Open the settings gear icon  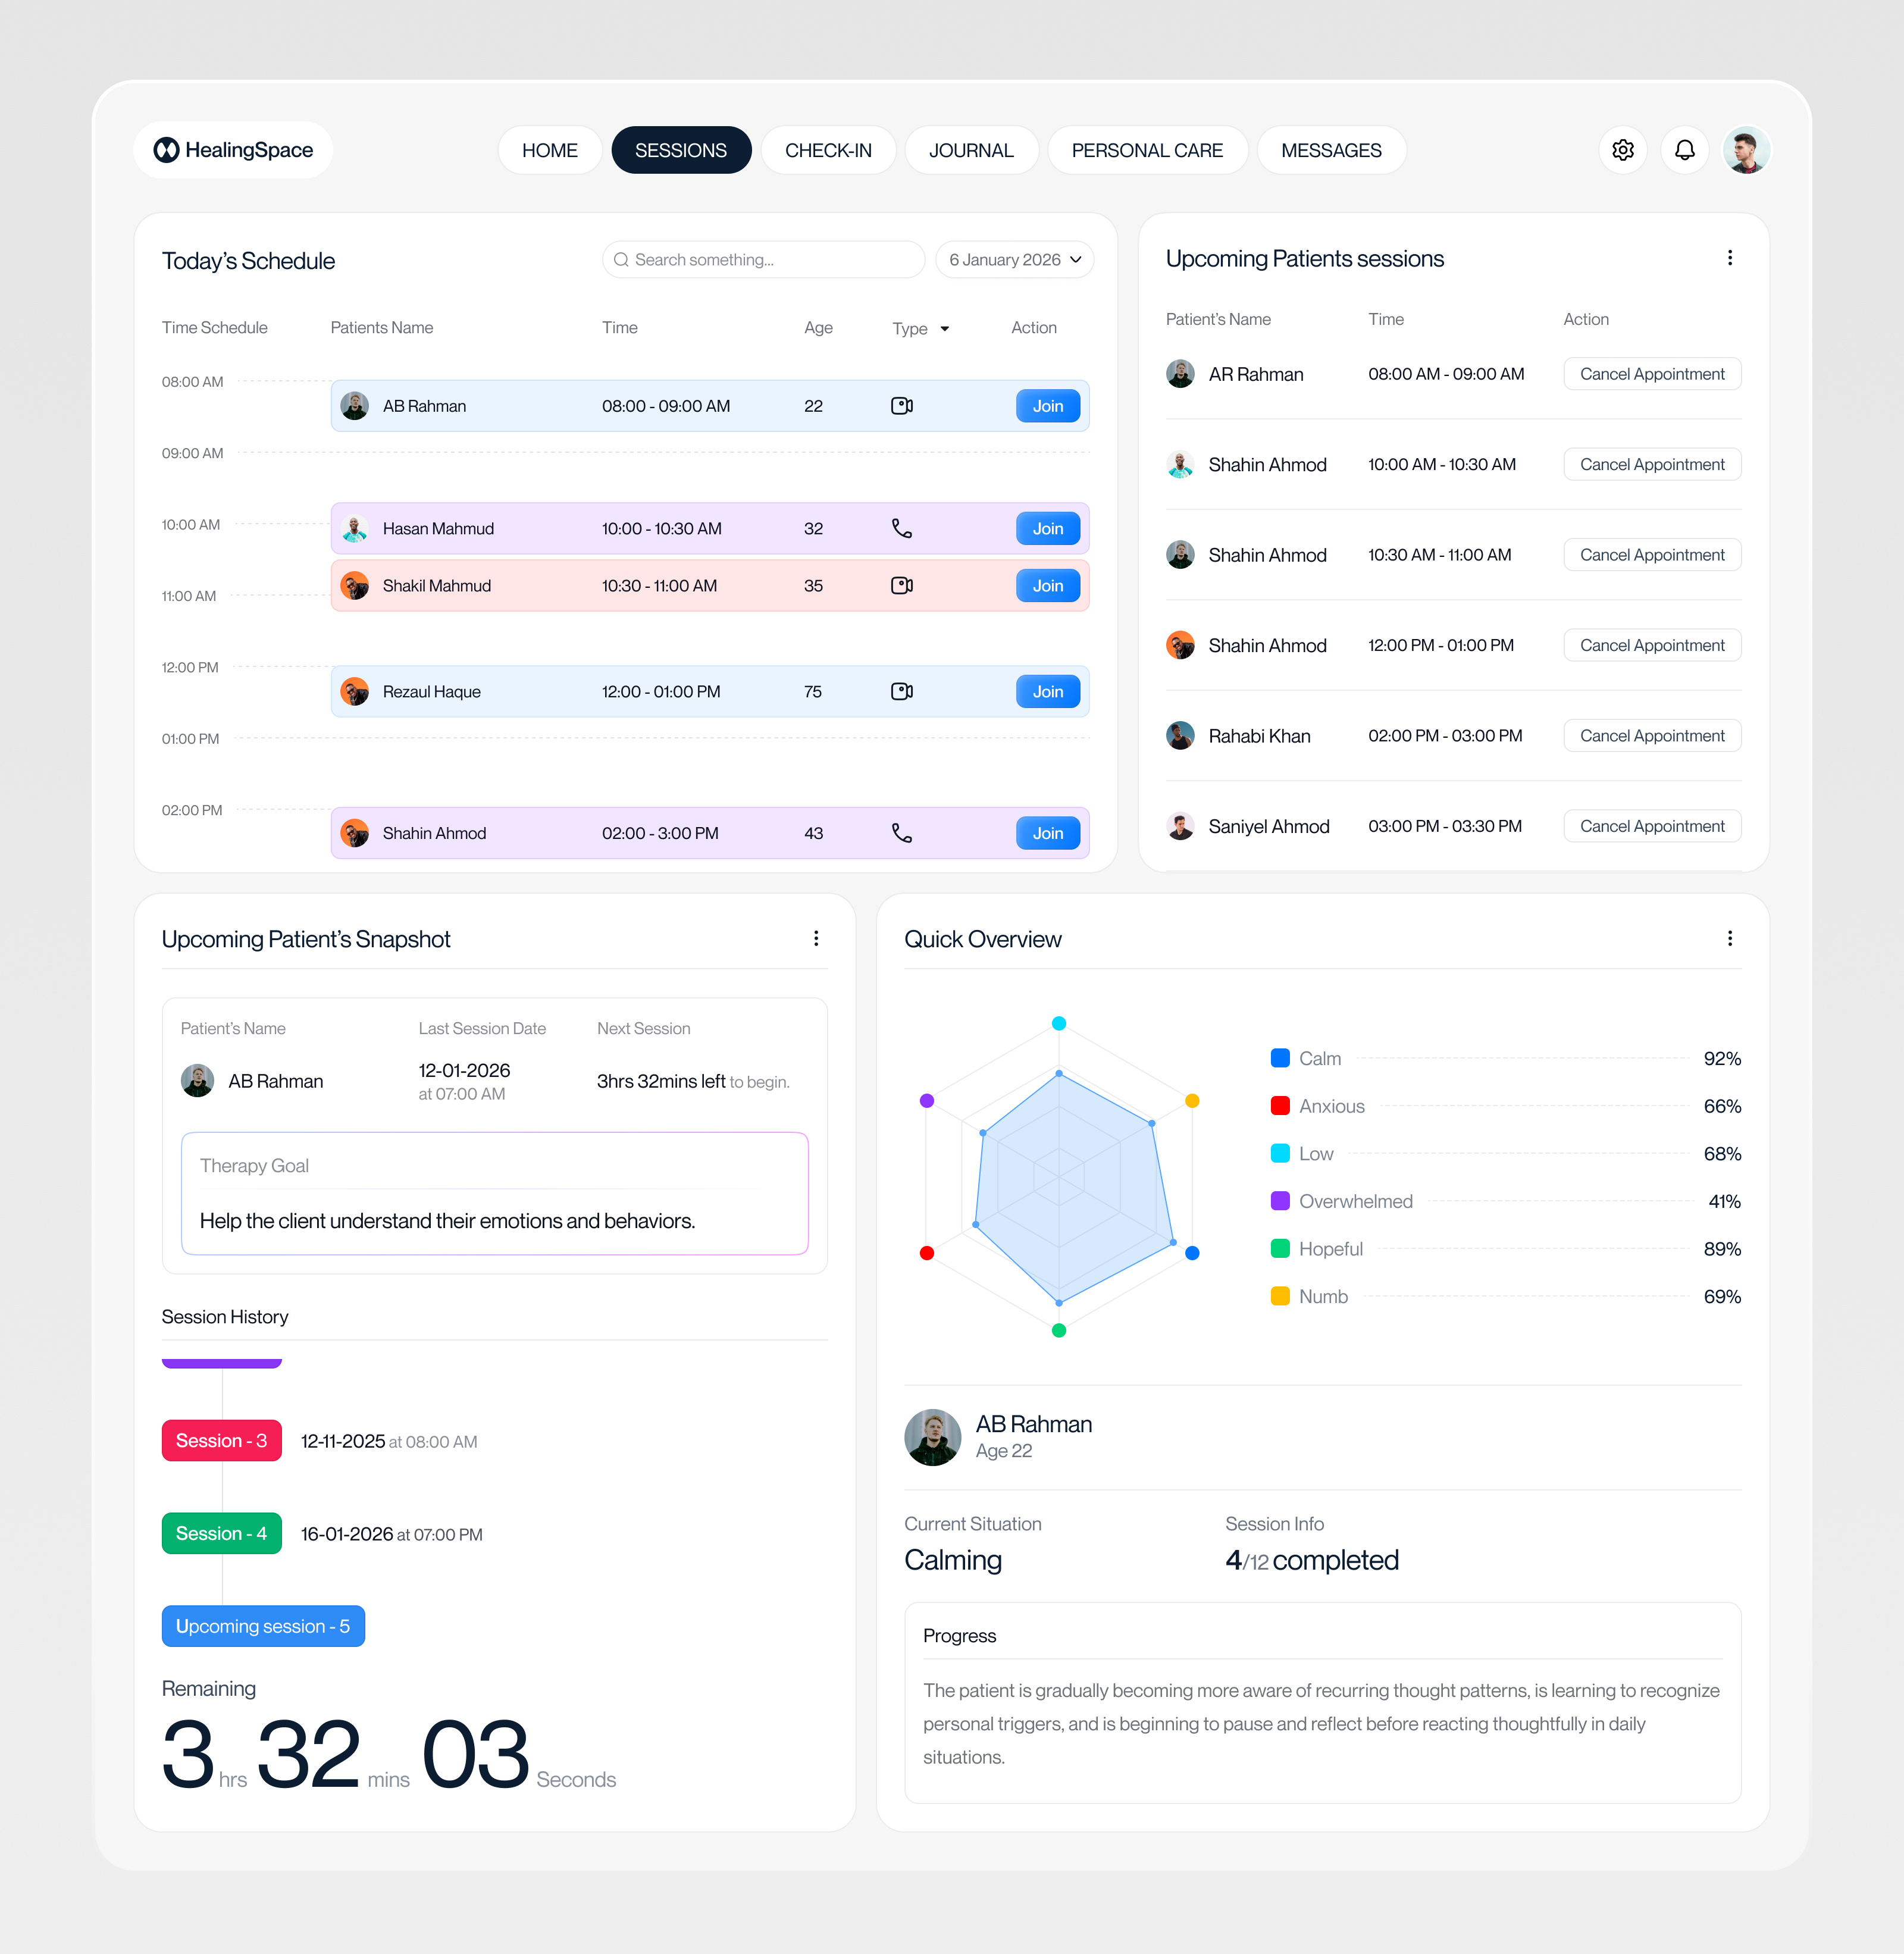1623,150
